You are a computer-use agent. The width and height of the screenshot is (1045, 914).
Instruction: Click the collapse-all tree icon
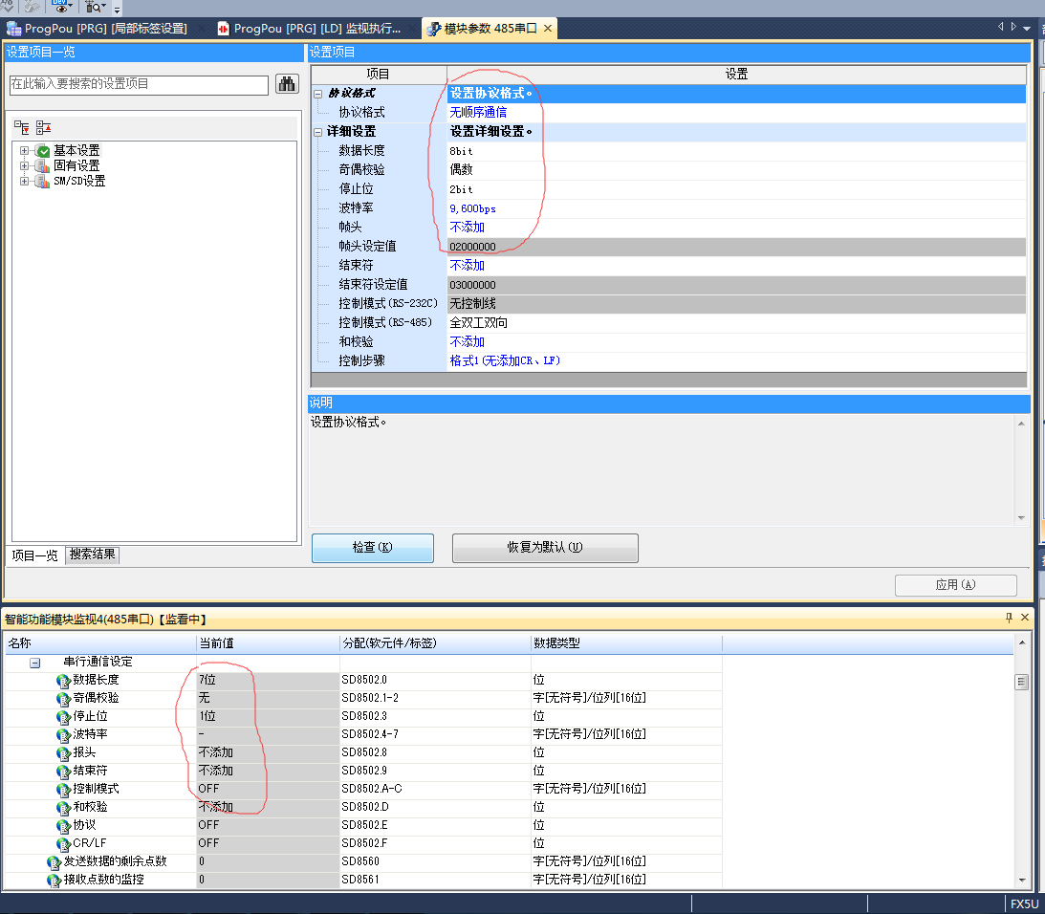tap(43, 127)
